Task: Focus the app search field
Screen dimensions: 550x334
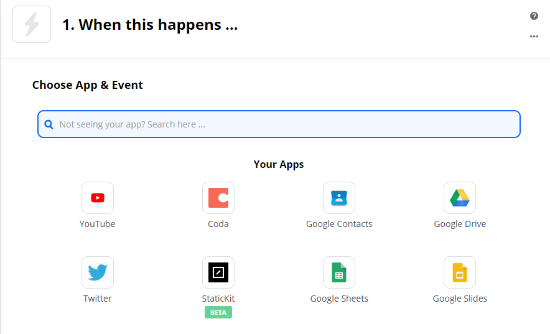Action: pos(279,124)
